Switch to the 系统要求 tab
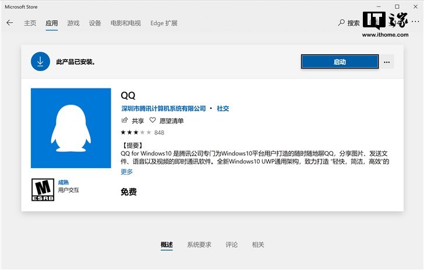This screenshot has width=424, height=270. pyautogui.click(x=199, y=244)
